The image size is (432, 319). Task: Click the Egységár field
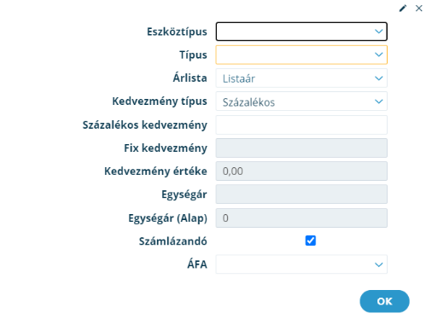[x=301, y=194]
